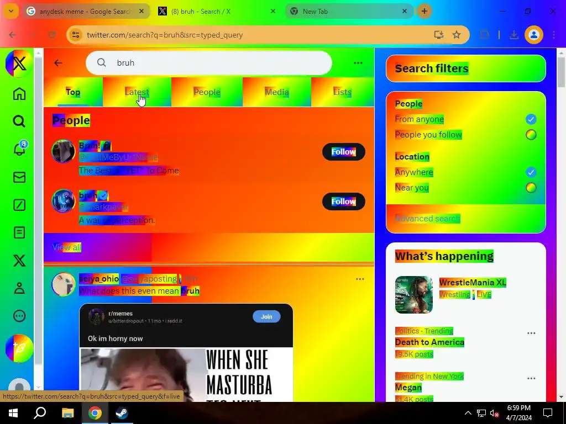Screen dimensions: 566x424
Task: Show hidden system tray icons chevron
Action: pos(468,413)
